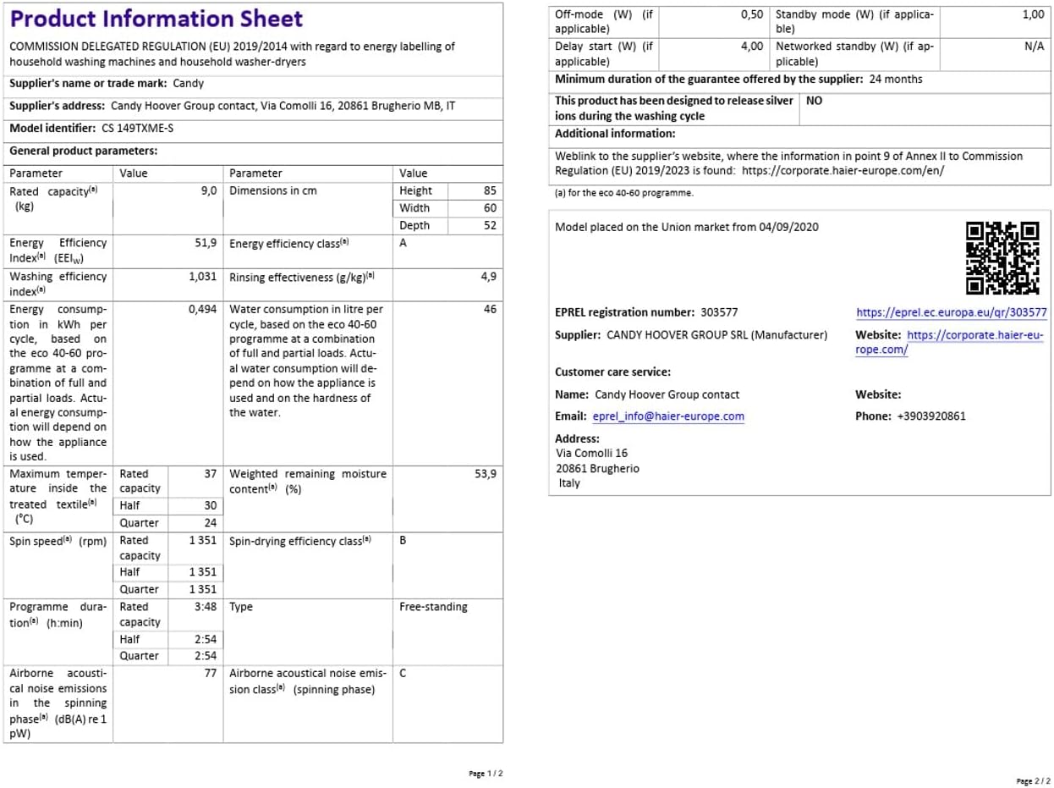This screenshot has height=788, width=1054.
Task: Click the water consumption value 46
Action: click(490, 310)
